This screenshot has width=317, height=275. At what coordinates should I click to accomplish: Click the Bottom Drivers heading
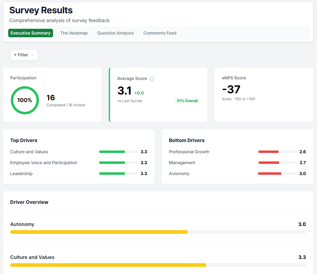pyautogui.click(x=187, y=141)
